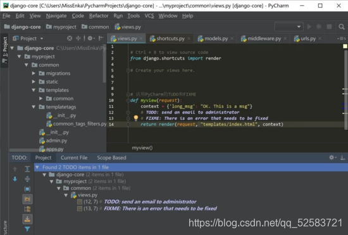
Task: Click the yellow inspection indicator above the scrollbar
Action: click(345, 46)
